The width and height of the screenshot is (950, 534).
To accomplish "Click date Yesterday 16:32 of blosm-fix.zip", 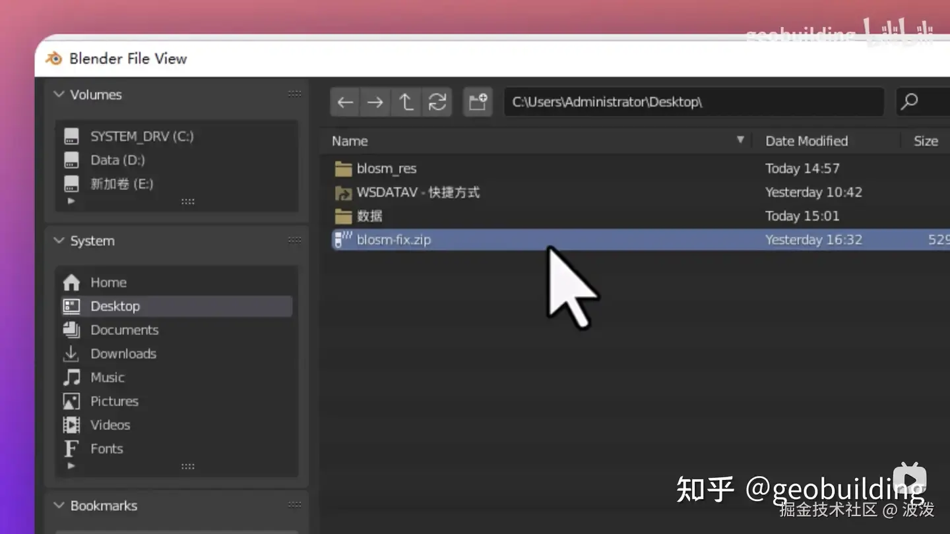I will pos(813,240).
